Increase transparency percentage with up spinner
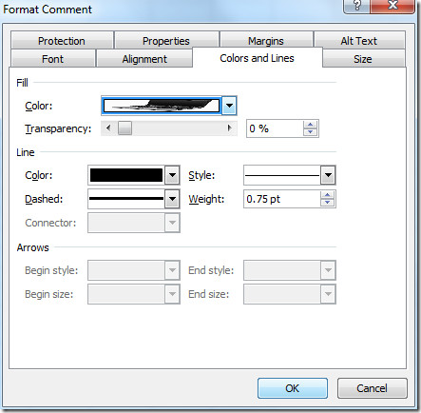Viewport: 421px width, 413px height. (x=310, y=125)
